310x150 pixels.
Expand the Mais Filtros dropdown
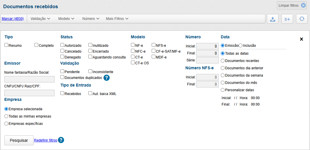click(x=117, y=19)
